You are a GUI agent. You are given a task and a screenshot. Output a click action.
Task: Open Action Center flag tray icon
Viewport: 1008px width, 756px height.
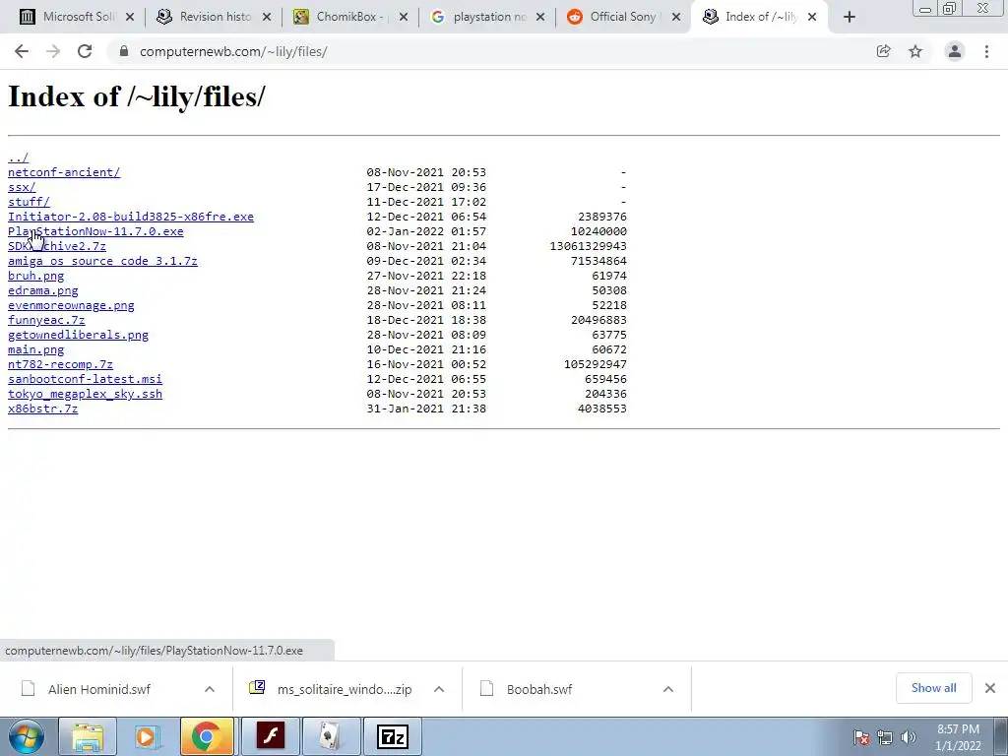pos(861,738)
